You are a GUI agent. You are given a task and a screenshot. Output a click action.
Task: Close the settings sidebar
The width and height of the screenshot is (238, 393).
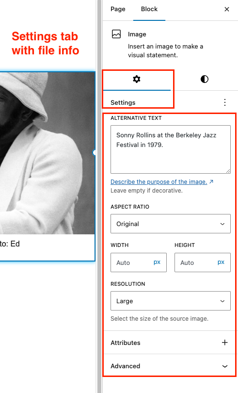coord(227,9)
